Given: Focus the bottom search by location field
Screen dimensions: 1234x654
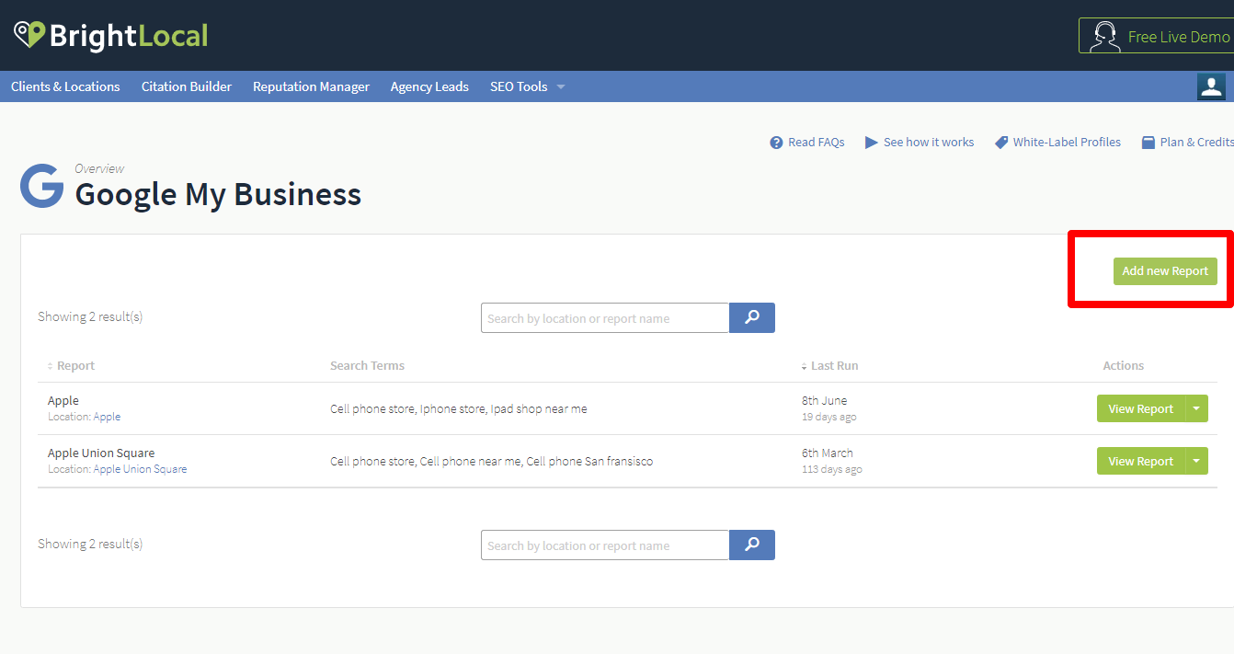Looking at the screenshot, I should (x=605, y=545).
